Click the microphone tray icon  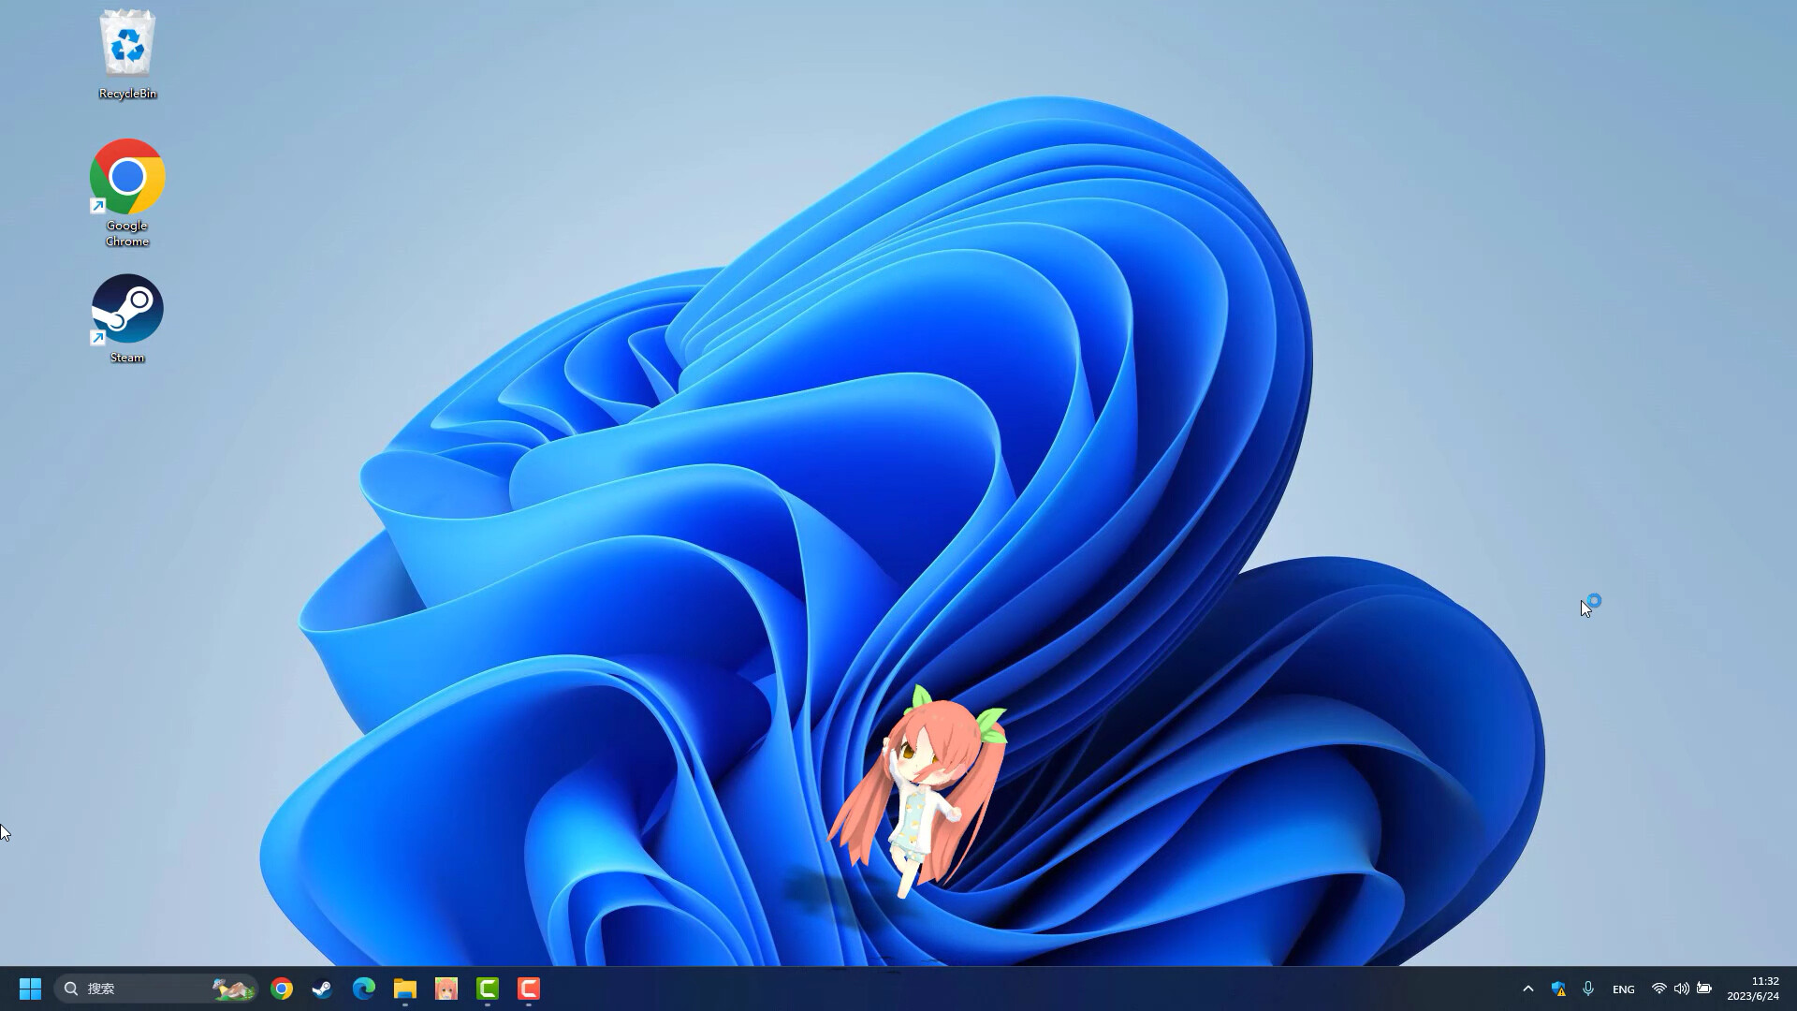pyautogui.click(x=1588, y=989)
